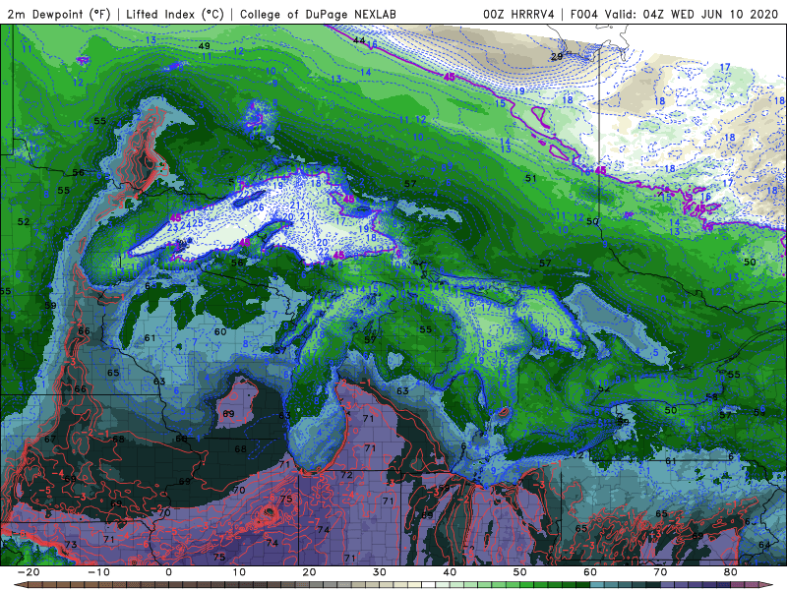Click the -20 label on the color scale

pyautogui.click(x=29, y=572)
